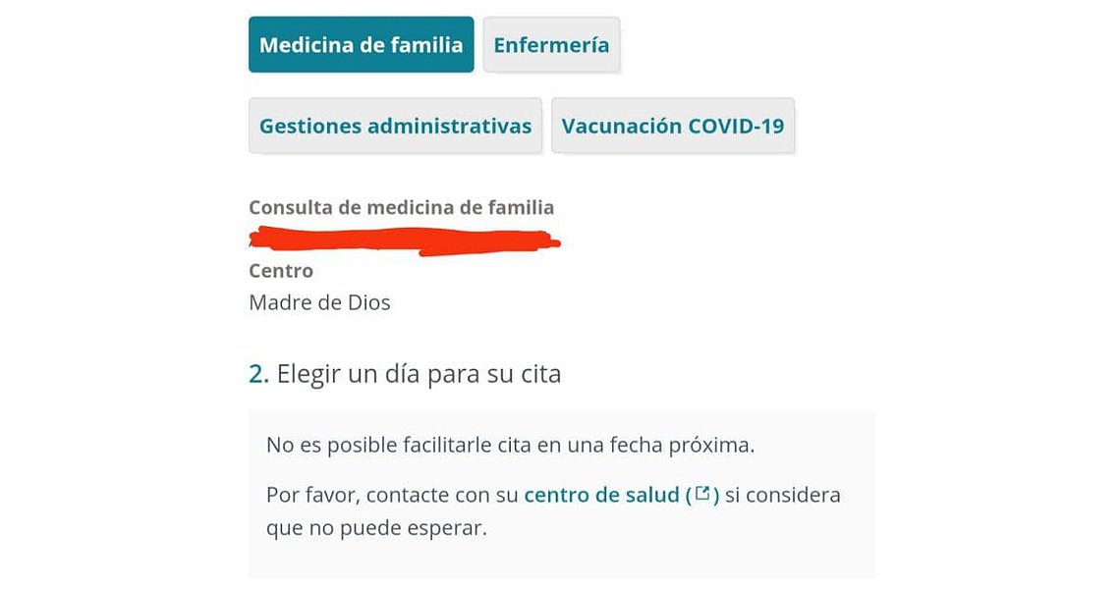The height and width of the screenshot is (589, 1120).
Task: Choose the Vacunación COVID-19 button
Action: tap(673, 126)
